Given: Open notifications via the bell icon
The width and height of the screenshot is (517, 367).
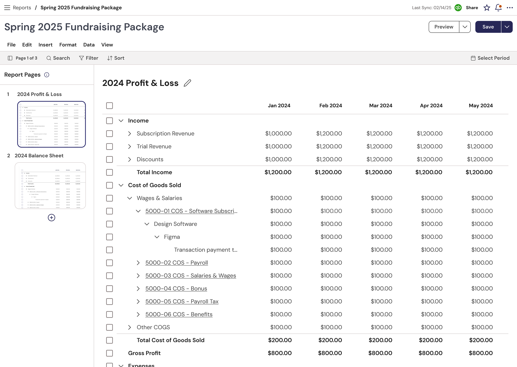Looking at the screenshot, I should 498,8.
